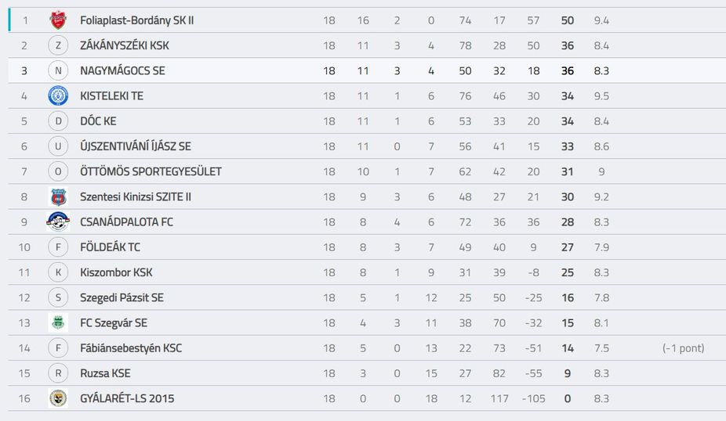Click the Kiszombor KSK team name
This screenshot has height=421, width=726.
tap(116, 272)
